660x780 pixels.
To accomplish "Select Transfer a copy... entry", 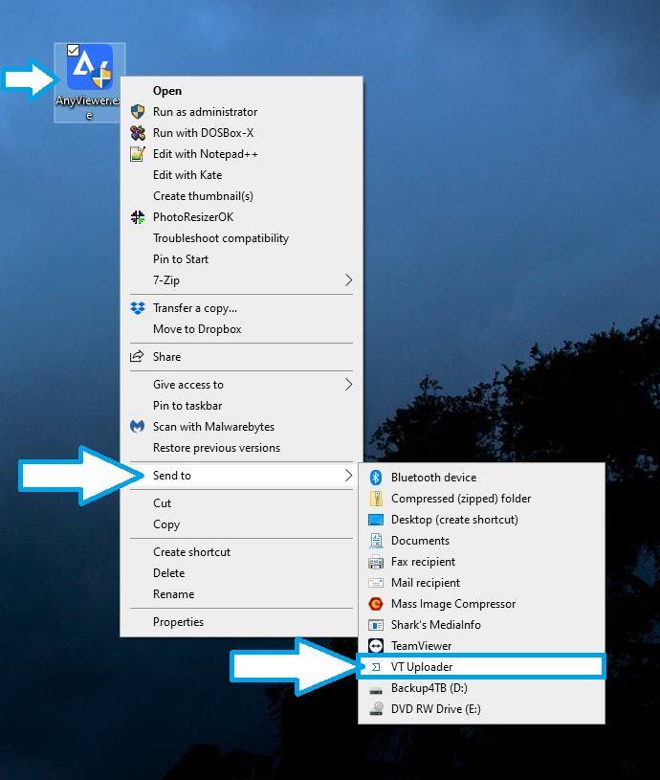I will pos(242,308).
